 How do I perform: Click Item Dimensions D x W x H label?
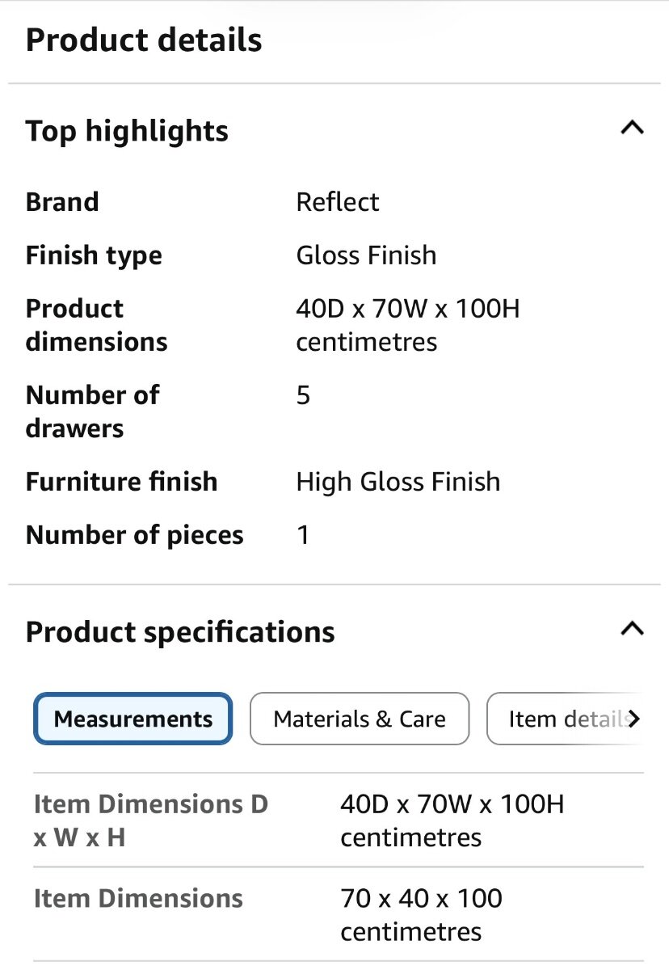click(150, 820)
